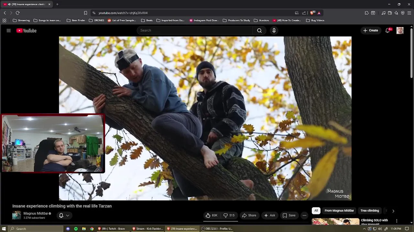Like the video with thumbs up
Screen dimensions: 414x232
pos(212,215)
